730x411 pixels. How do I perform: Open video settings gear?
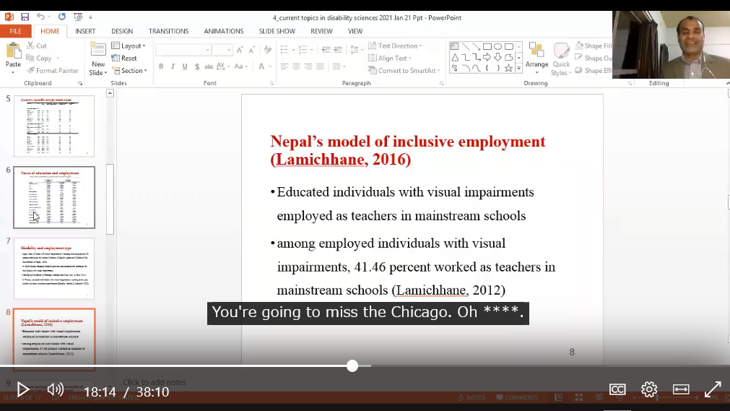(x=649, y=389)
